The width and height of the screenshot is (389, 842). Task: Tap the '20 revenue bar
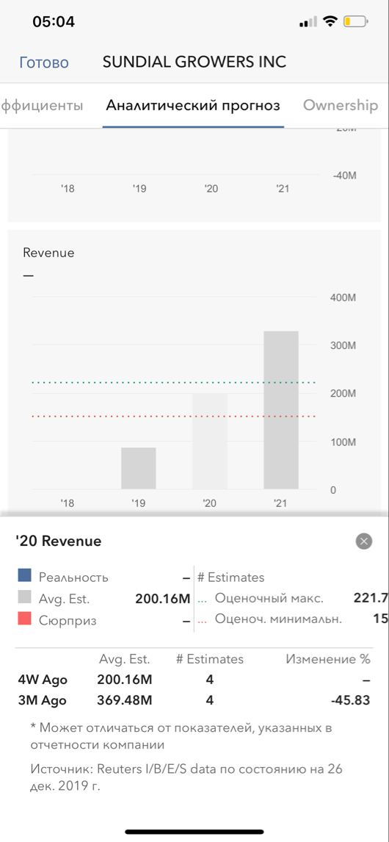pyautogui.click(x=210, y=441)
